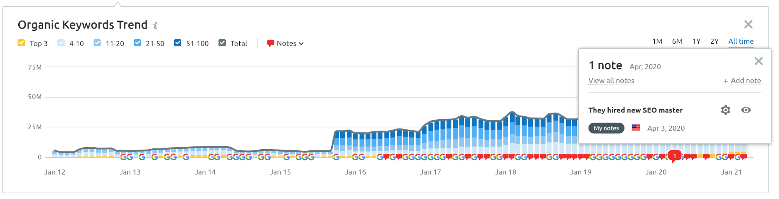
Task: Close the 1 note popup
Action: click(758, 61)
